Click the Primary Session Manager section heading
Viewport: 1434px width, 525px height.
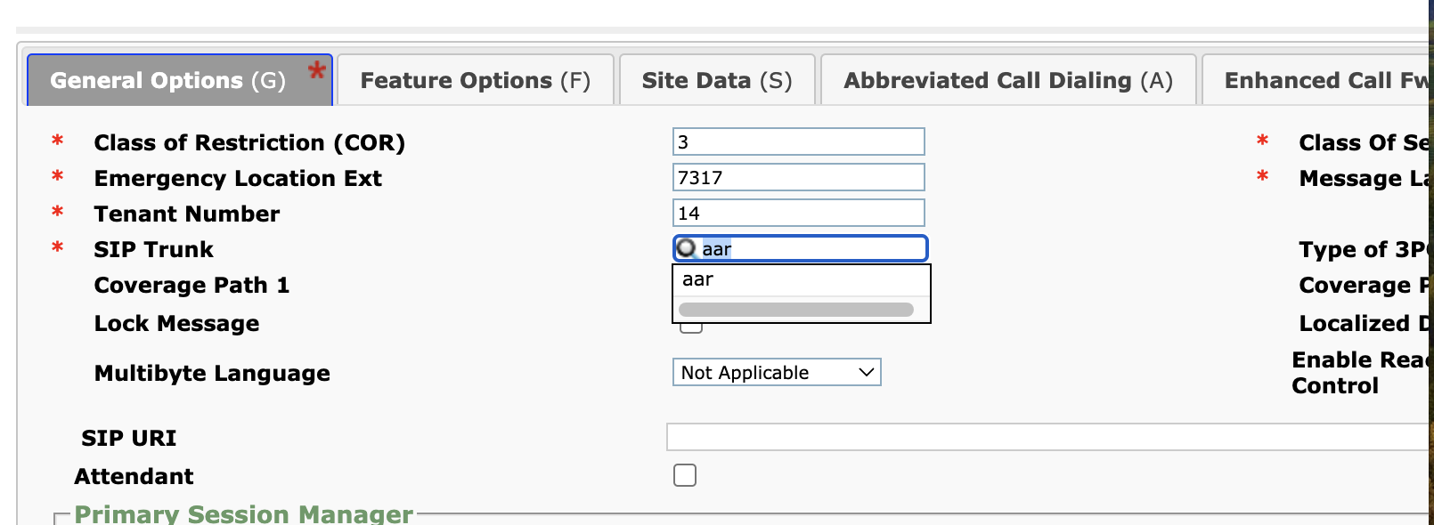(x=243, y=513)
